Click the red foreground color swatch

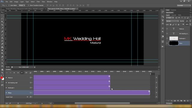click(x=1, y=78)
